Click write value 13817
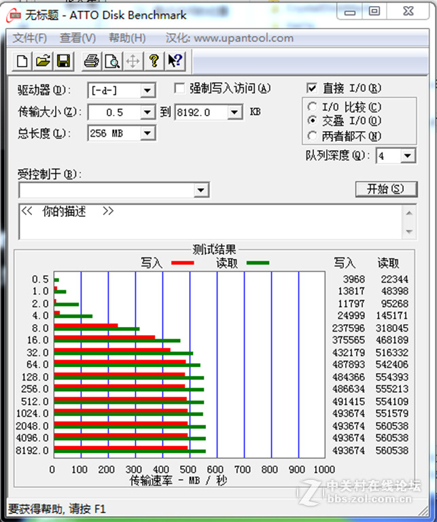This screenshot has height=522, width=437. pos(351,292)
